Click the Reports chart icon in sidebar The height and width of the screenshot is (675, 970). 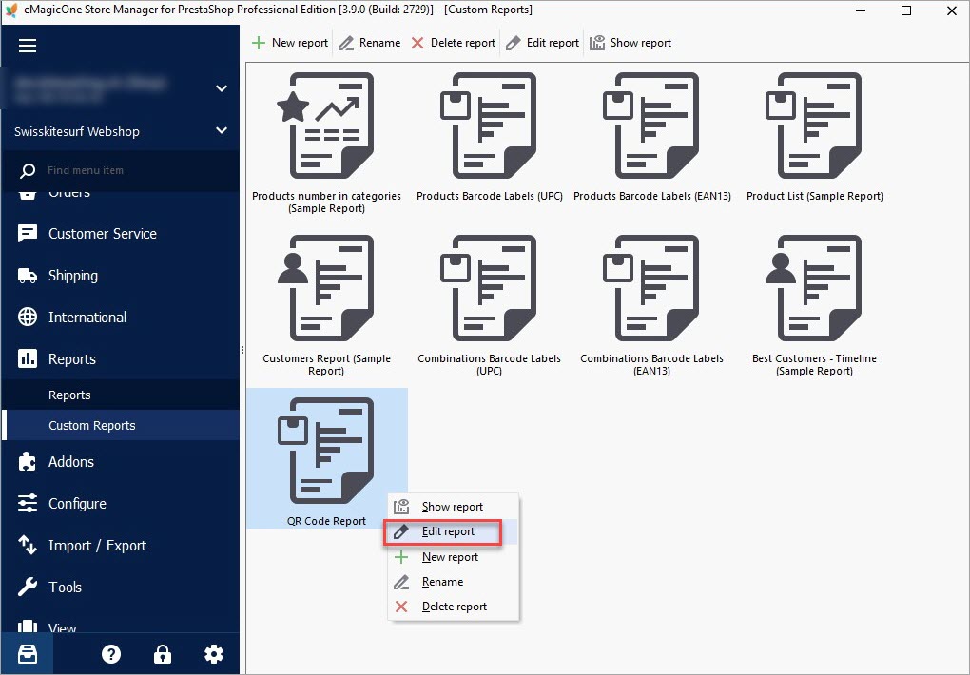pos(28,358)
